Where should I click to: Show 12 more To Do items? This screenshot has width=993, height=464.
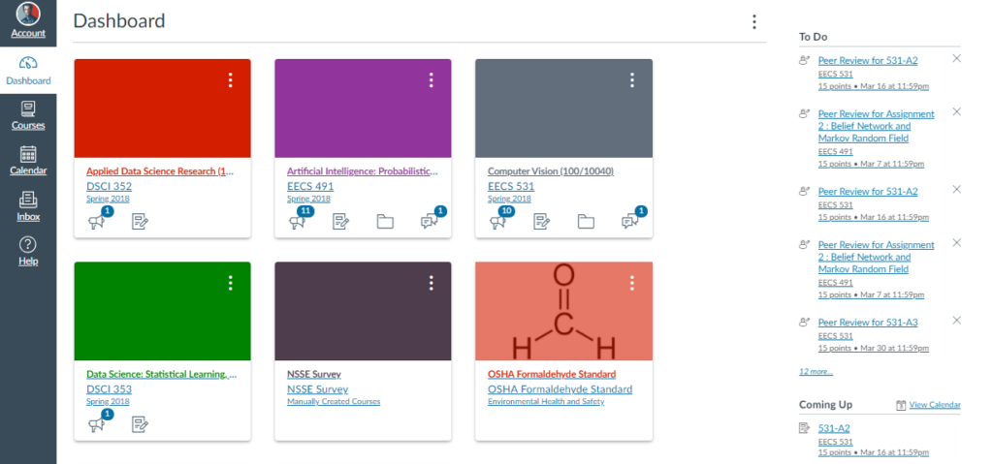pos(816,372)
